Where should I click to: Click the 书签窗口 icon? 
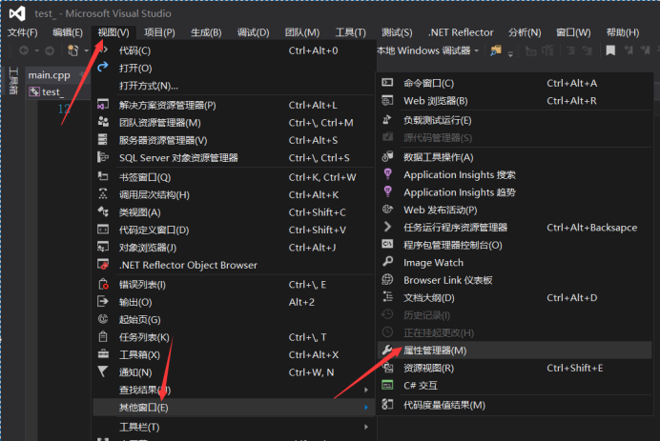coord(103,176)
